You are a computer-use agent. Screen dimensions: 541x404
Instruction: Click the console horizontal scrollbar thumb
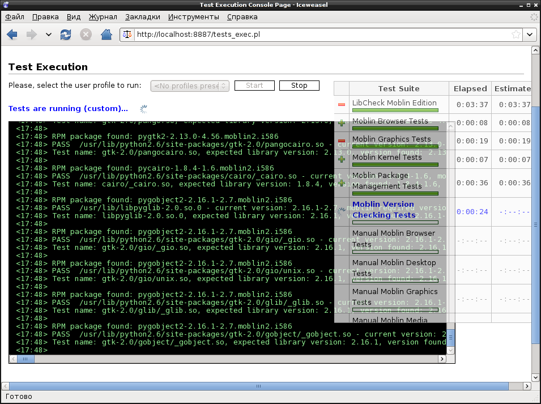point(25,359)
